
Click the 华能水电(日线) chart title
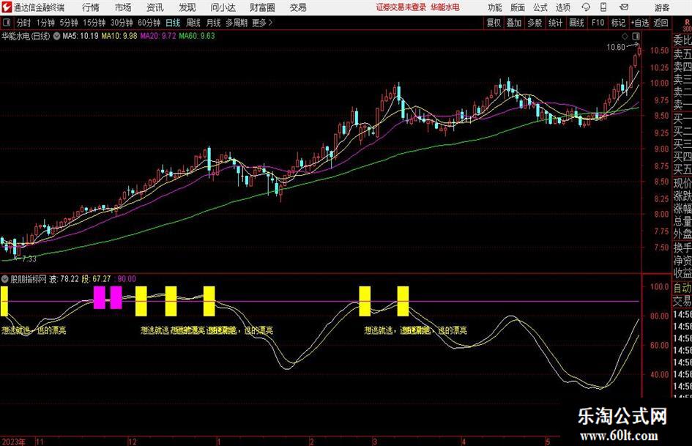click(x=26, y=36)
